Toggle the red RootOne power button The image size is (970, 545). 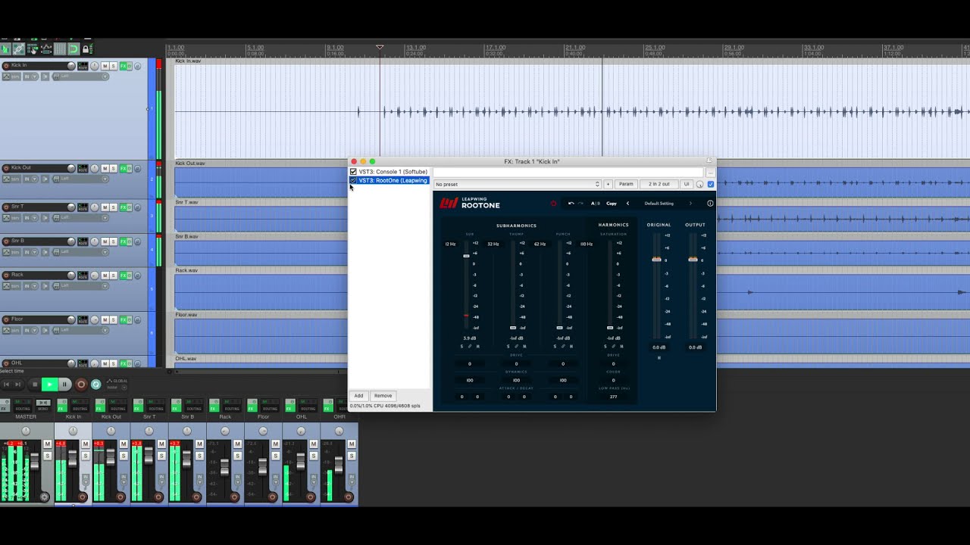click(553, 204)
